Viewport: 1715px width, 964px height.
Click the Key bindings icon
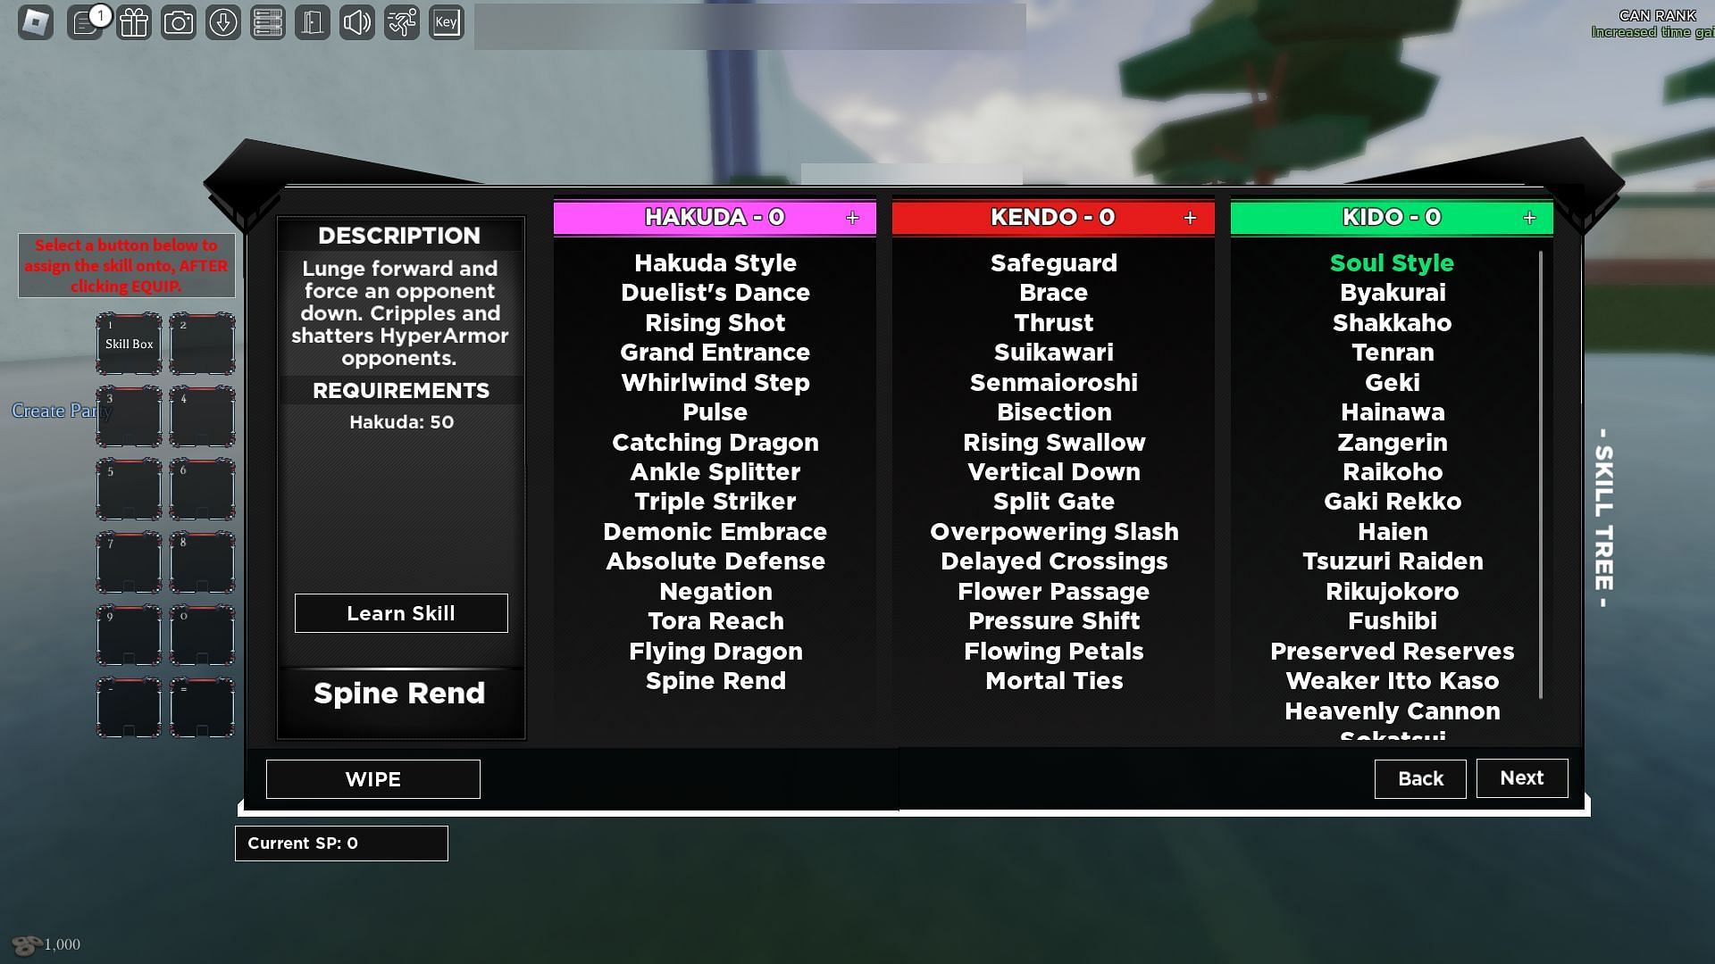coord(445,21)
